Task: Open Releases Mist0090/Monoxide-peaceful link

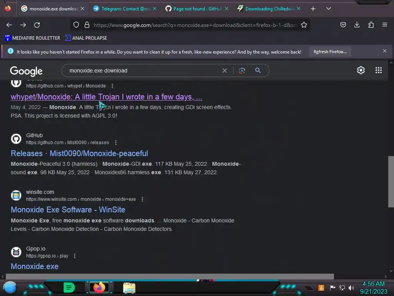Action: [x=79, y=153]
